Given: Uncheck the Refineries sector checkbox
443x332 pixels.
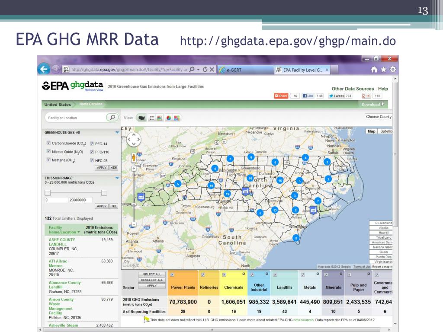Looking at the screenshot, I should point(203,275).
